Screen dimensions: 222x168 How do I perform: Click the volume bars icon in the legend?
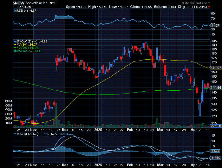click(x=15, y=51)
